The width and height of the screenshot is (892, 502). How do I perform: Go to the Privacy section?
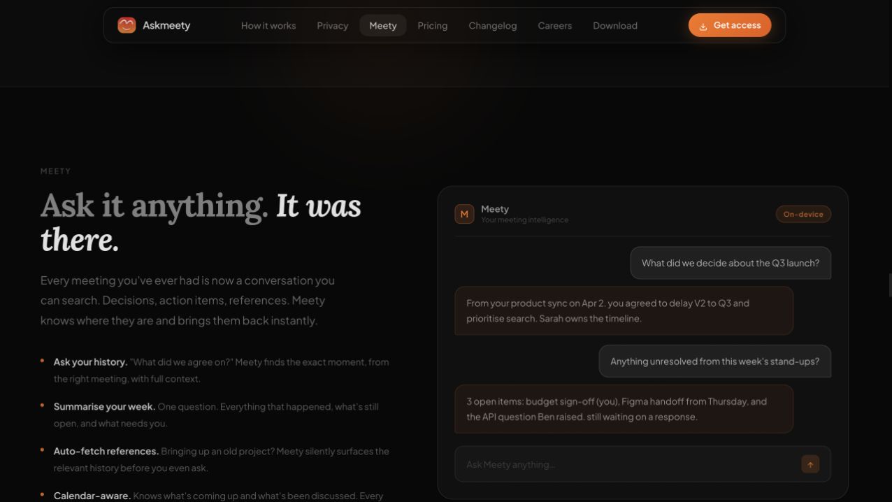tap(333, 25)
